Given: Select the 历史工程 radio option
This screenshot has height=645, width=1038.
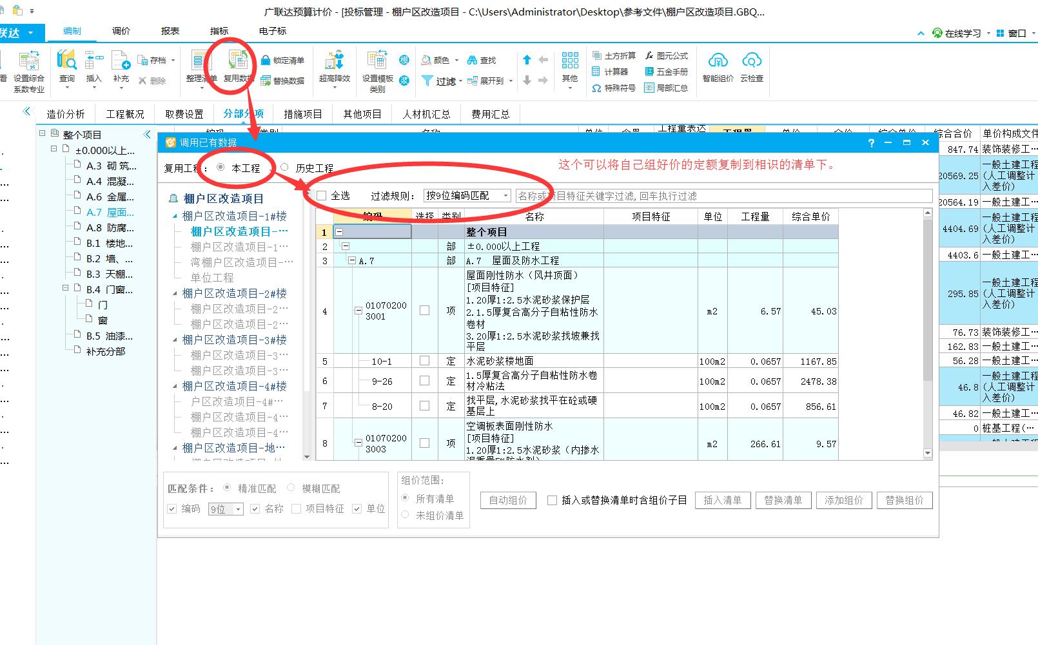Looking at the screenshot, I should pyautogui.click(x=284, y=168).
